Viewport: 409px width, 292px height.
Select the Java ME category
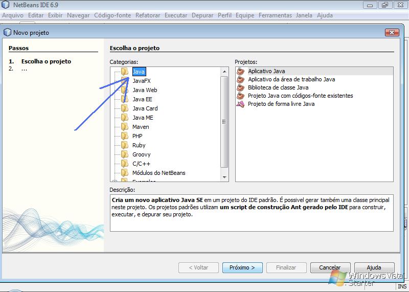(143, 118)
